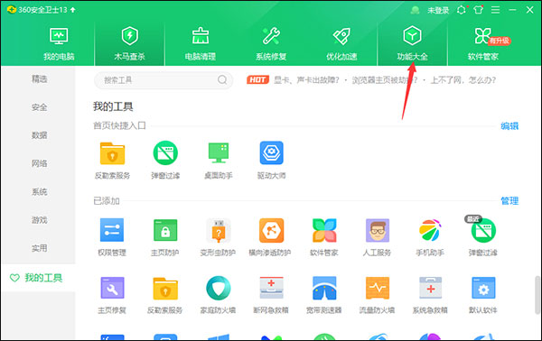Viewport: 542px width, 341px height.
Task: Open 弹窗过滤 icon with the 最近 badge
Action: pos(483,237)
